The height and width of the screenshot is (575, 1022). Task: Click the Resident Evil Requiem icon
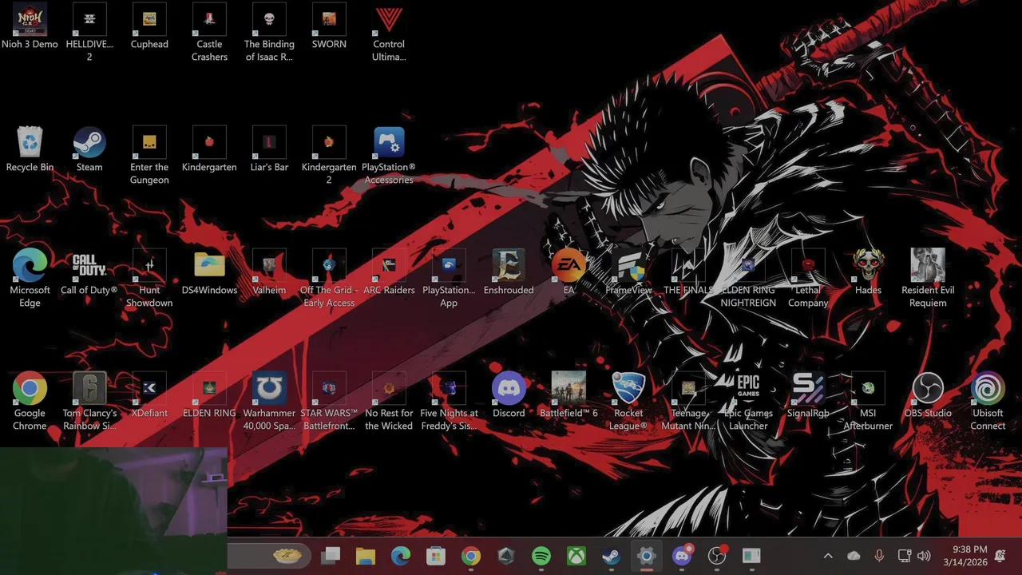[x=928, y=279]
